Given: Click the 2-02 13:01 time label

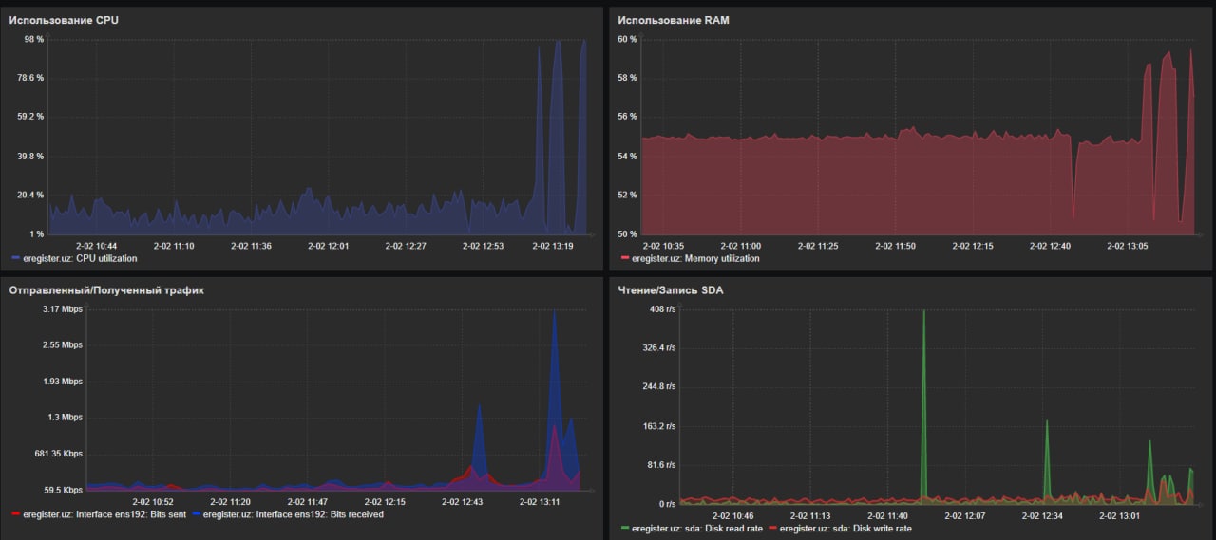Looking at the screenshot, I should click(x=1120, y=516).
